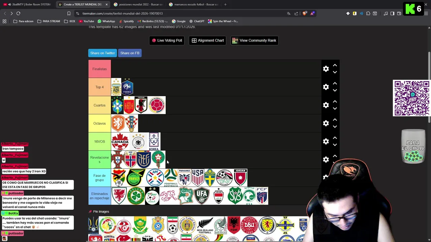Move 16VOS row down with arrow
431x242 pixels.
click(x=335, y=145)
